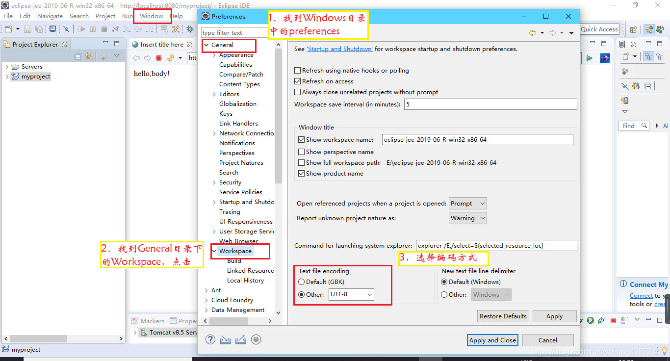Click the Quick Access search field
Image resolution: width=670 pixels, height=361 pixels.
[599, 29]
